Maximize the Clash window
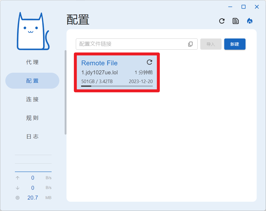Screen dimensions: 266x211 click(243, 7)
